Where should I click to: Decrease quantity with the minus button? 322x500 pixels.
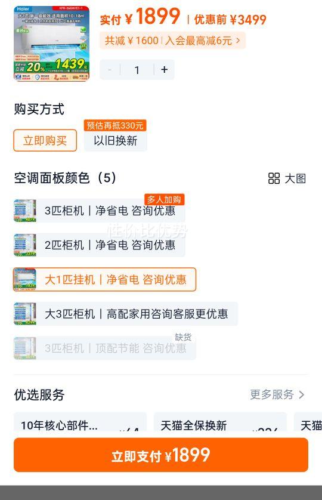(x=110, y=70)
